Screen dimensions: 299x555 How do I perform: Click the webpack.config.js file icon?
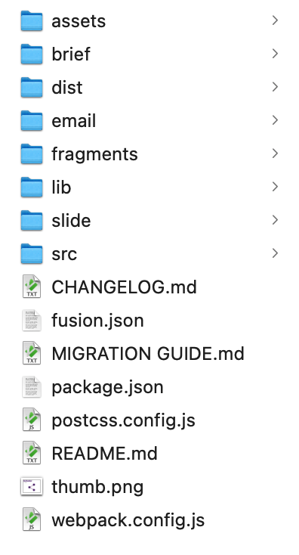[x=32, y=519]
